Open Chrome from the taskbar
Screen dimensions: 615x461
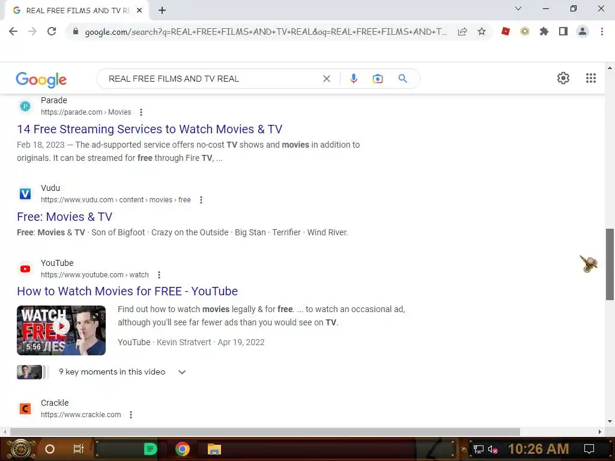tap(183, 449)
